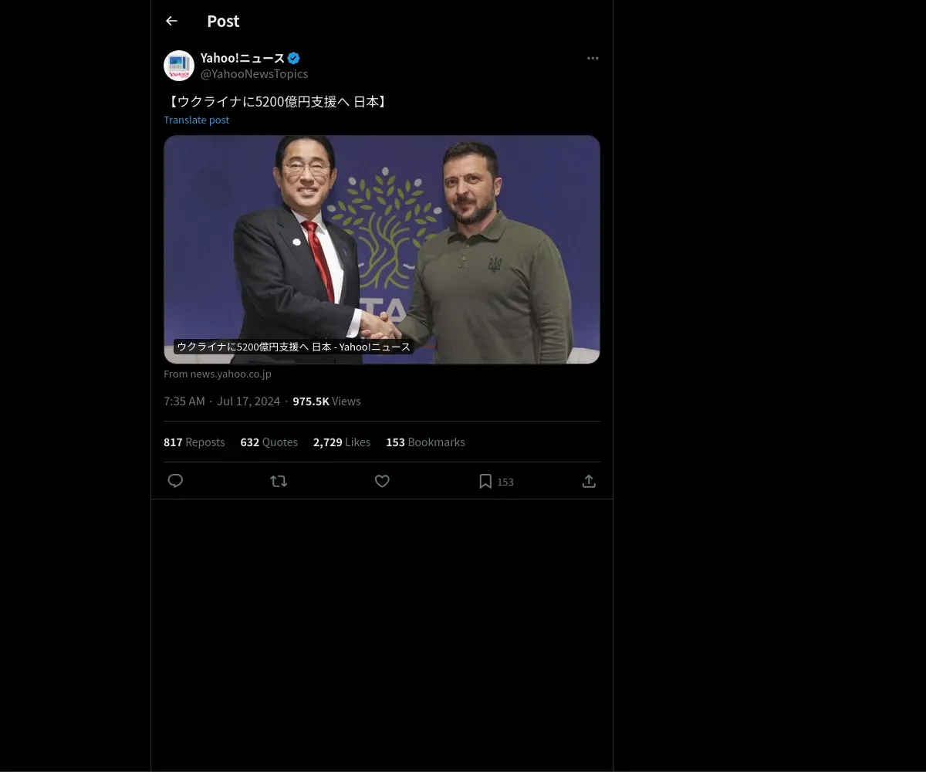Open the @YahooNewsTopics handle
The width and height of the screenshot is (926, 772).
(x=254, y=74)
